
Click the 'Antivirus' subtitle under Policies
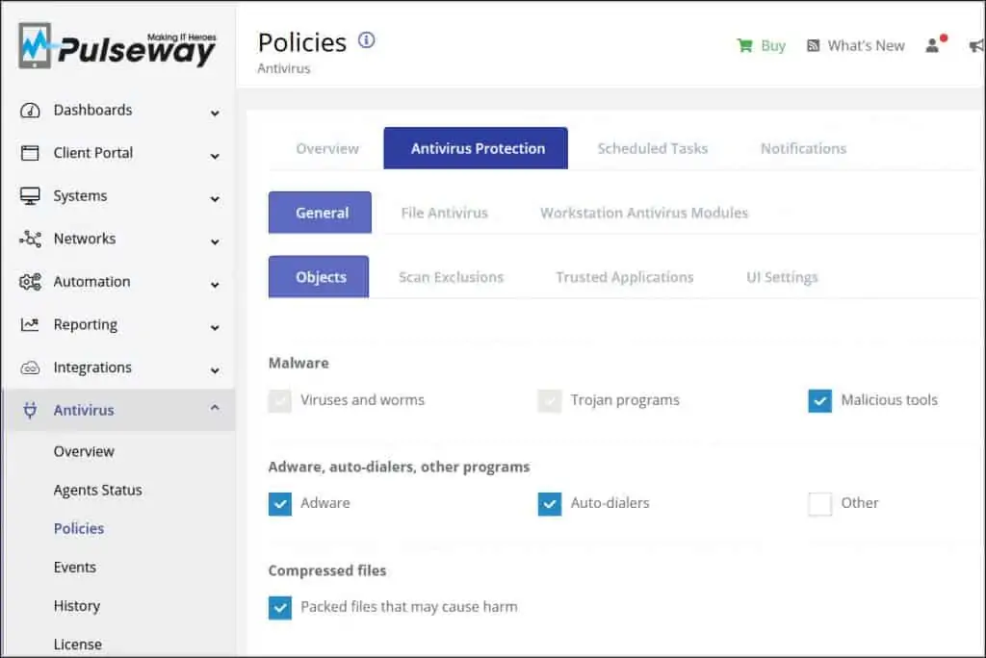[x=284, y=68]
